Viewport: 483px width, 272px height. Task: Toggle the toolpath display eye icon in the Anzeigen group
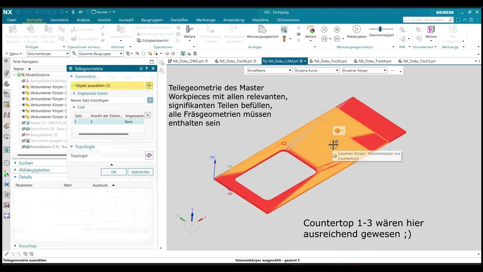284,29
